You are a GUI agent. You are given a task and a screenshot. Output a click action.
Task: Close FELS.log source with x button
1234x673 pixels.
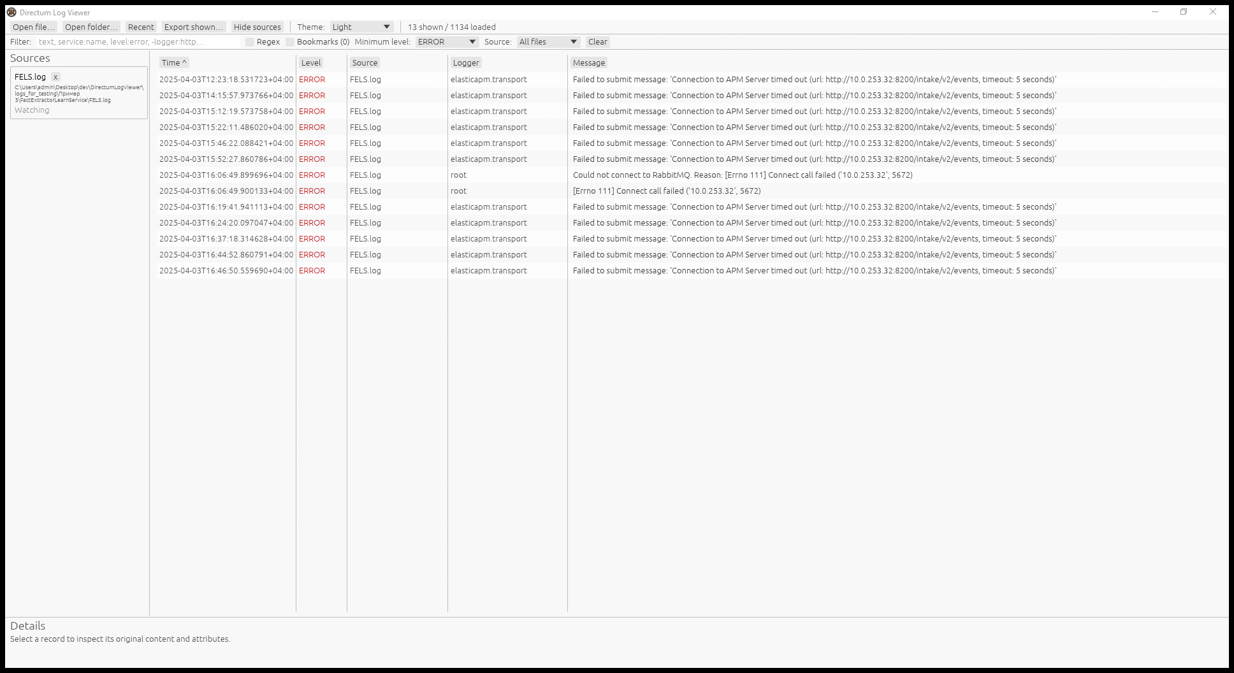tap(55, 76)
